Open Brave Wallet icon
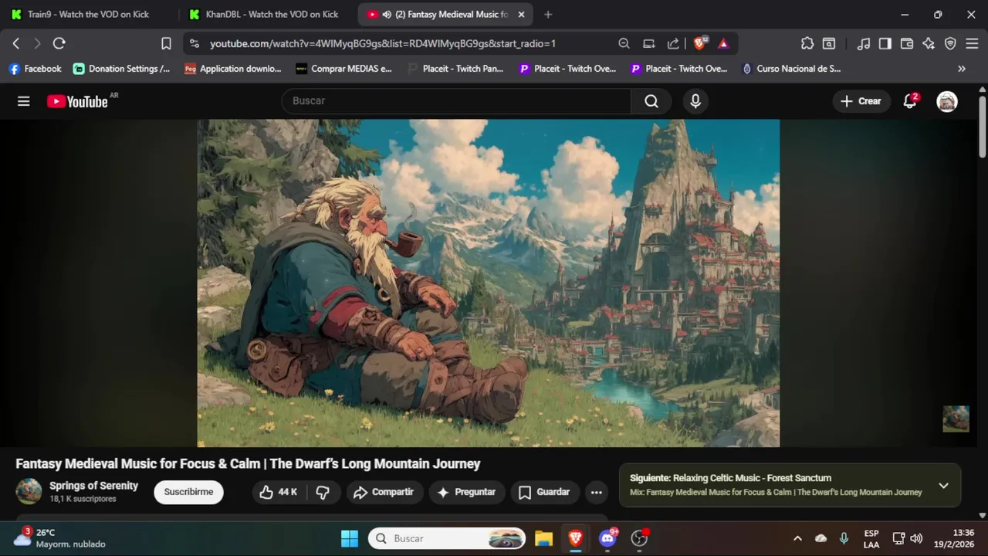Screen dimensions: 988x556 [907, 43]
